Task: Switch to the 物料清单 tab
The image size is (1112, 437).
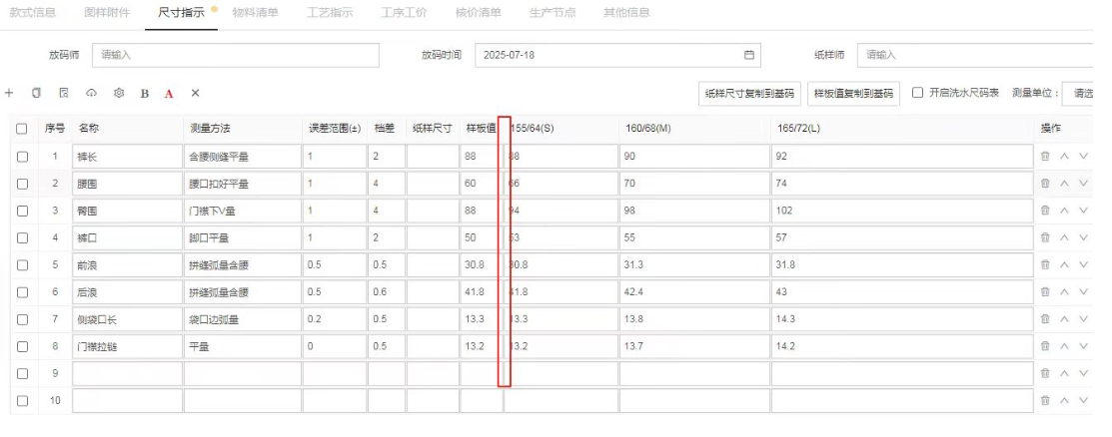Action: click(x=255, y=13)
